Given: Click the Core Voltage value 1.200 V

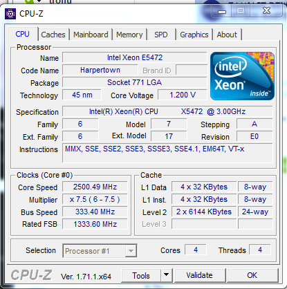Looking at the screenshot, I should pyautogui.click(x=183, y=95).
